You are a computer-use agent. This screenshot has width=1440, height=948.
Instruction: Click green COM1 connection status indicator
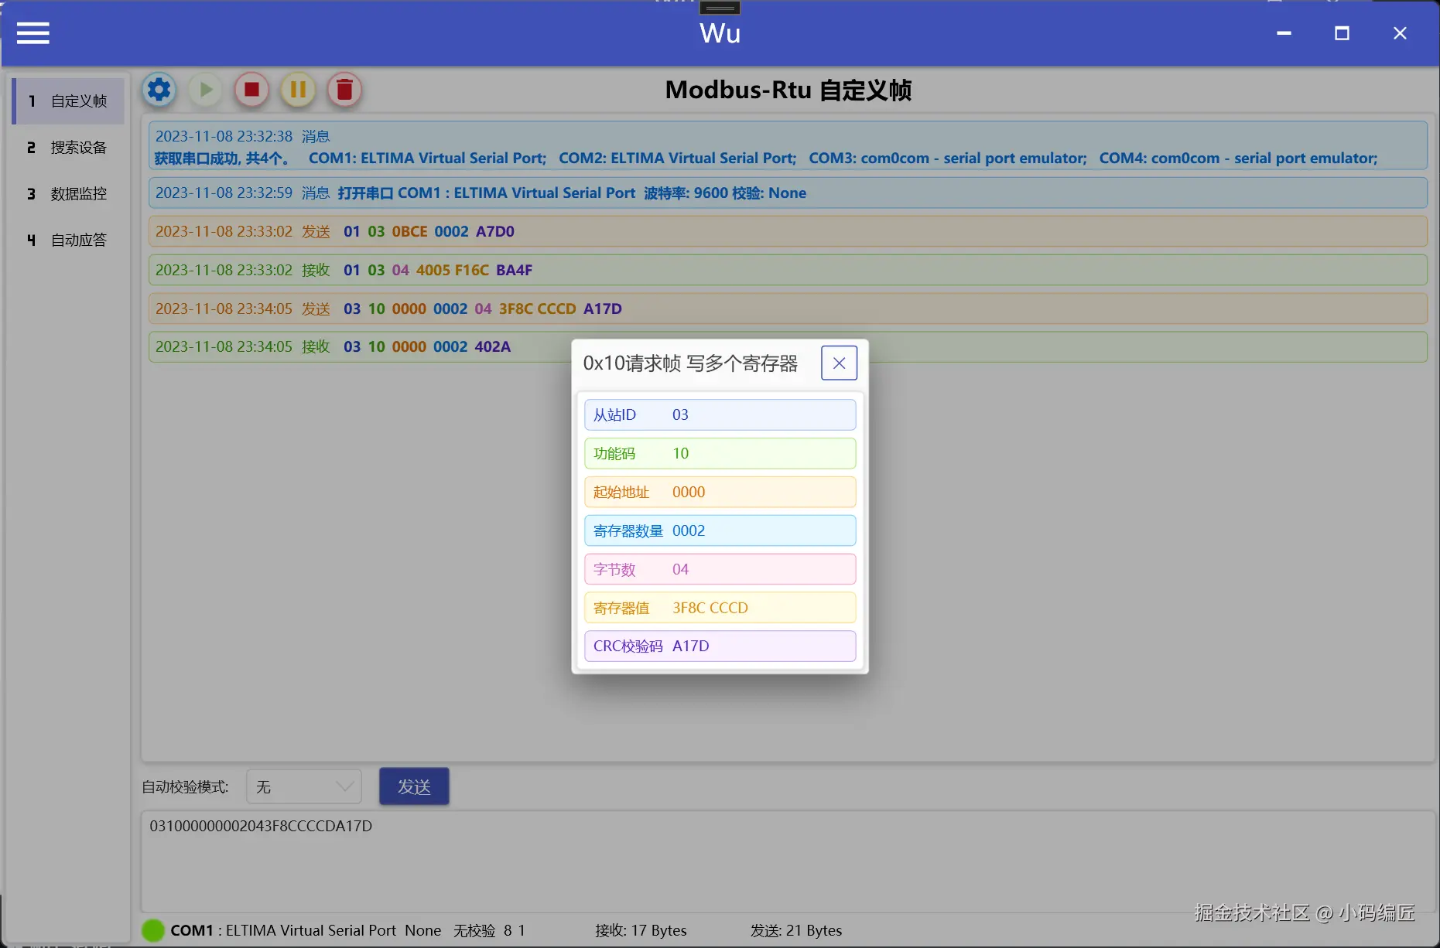tap(153, 930)
